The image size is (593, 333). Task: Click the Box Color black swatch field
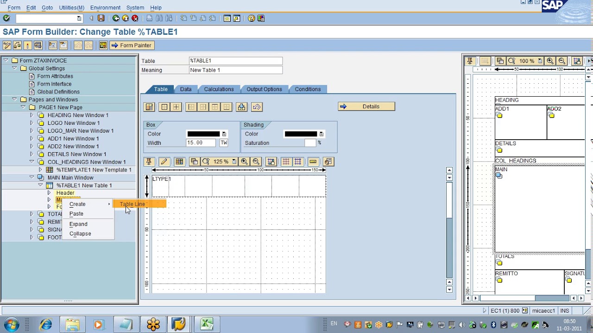click(x=203, y=134)
